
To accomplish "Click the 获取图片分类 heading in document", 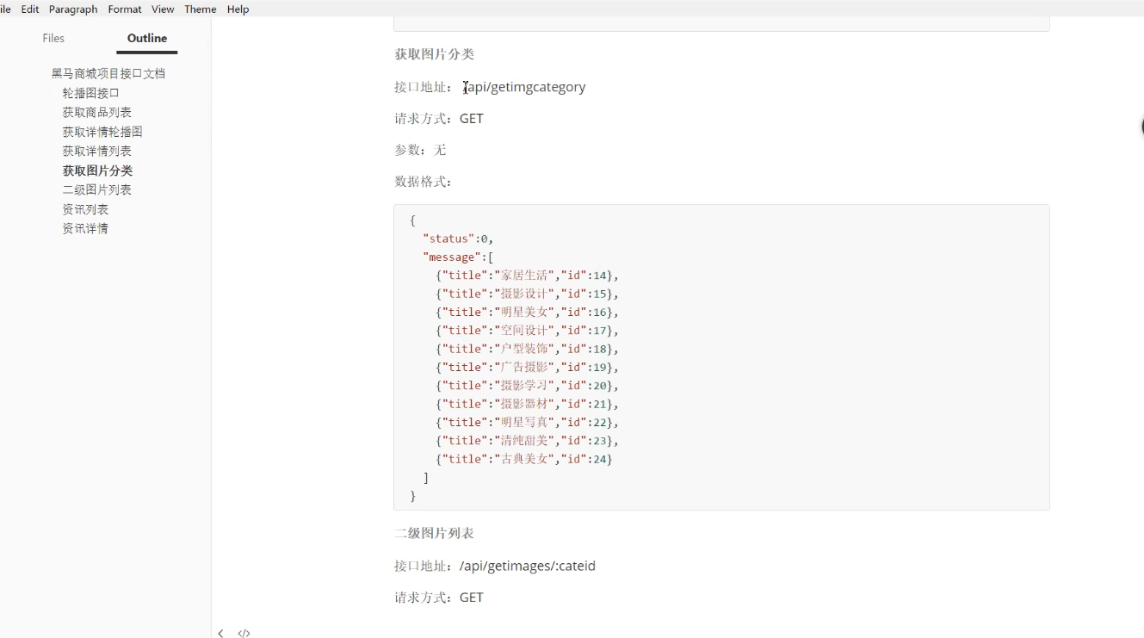I will (x=435, y=54).
